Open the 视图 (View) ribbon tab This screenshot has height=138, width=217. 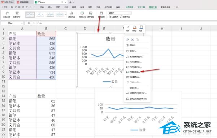point(90,7)
